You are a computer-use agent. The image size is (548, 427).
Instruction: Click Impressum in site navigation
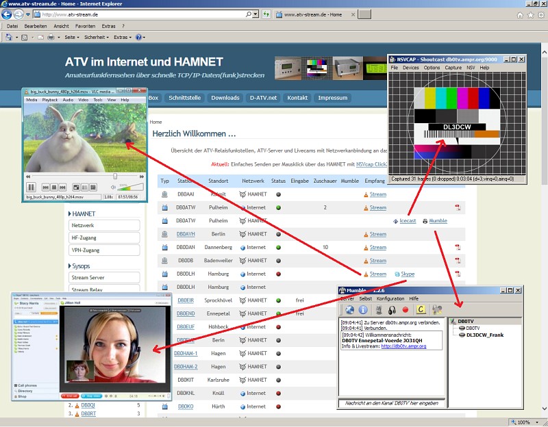[332, 98]
